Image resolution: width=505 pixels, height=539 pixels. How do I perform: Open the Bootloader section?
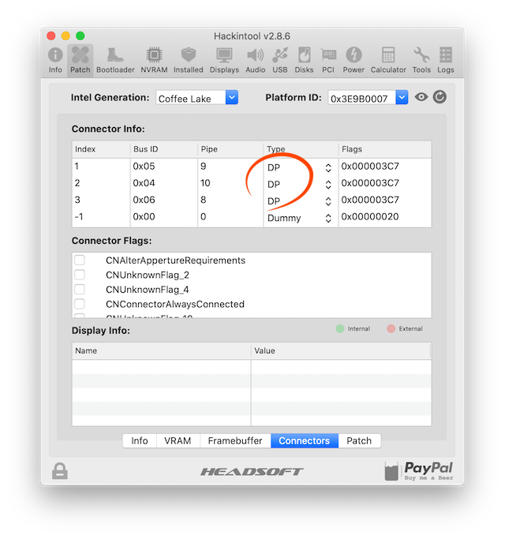coord(115,60)
